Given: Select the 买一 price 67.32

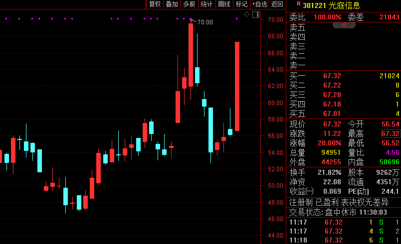Looking at the screenshot, I should click(x=332, y=76).
